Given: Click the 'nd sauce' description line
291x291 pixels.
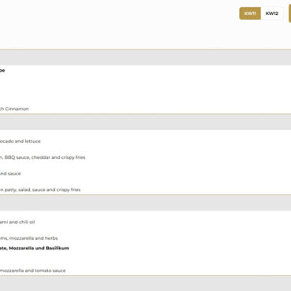Looking at the screenshot, I should click(10, 174).
